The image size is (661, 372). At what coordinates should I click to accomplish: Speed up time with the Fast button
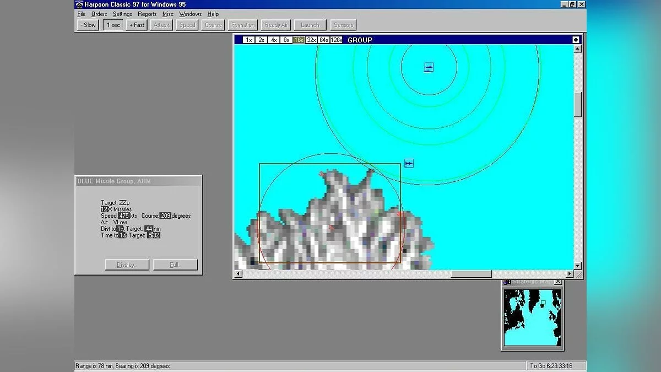[x=137, y=25]
